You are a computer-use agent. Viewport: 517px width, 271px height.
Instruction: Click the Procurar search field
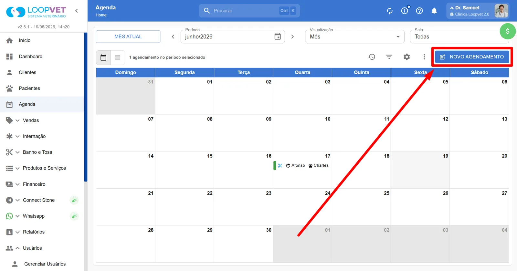pyautogui.click(x=249, y=11)
